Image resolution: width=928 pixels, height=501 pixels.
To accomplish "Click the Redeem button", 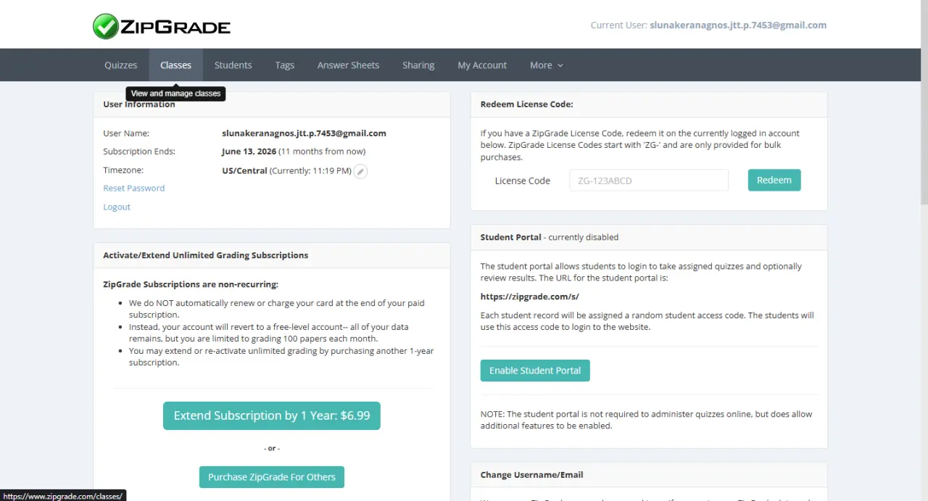I will (x=774, y=181).
